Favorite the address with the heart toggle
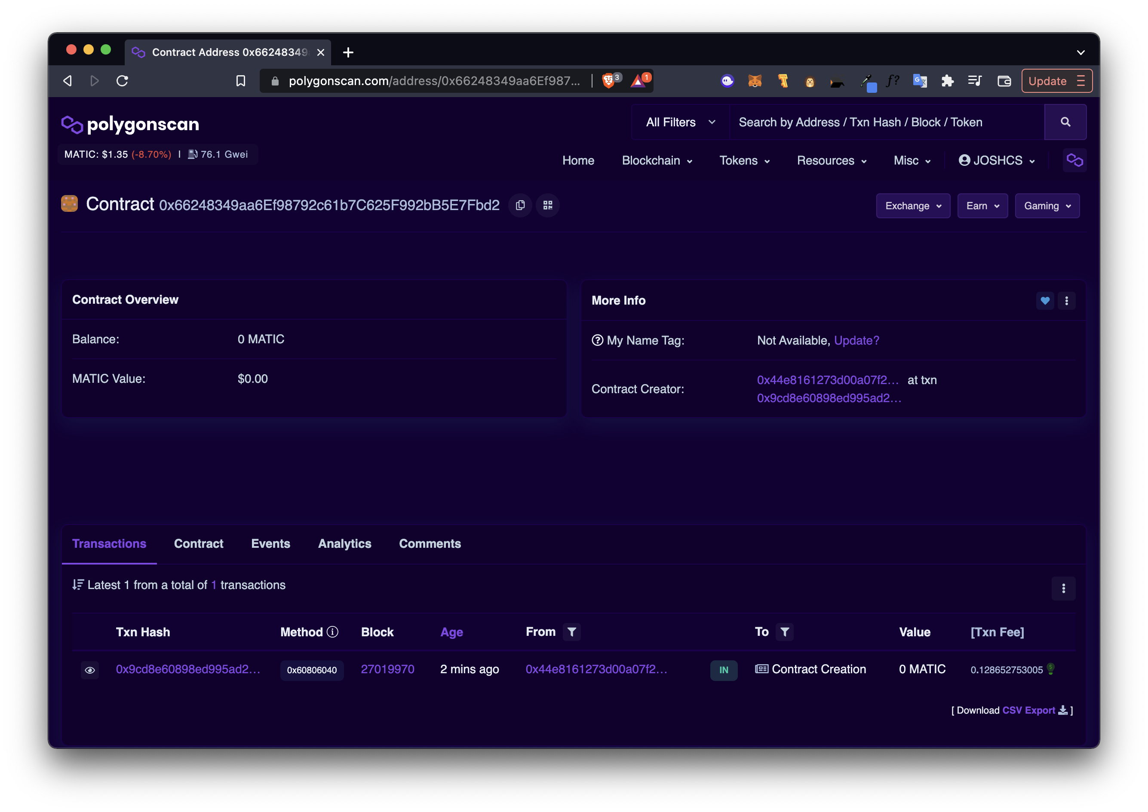This screenshot has width=1148, height=812. tap(1045, 300)
